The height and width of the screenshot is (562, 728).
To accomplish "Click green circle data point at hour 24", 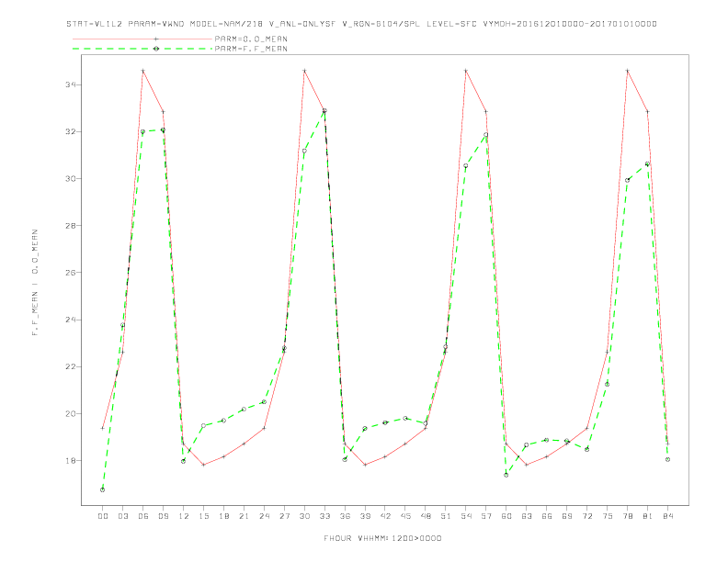I will pos(264,402).
